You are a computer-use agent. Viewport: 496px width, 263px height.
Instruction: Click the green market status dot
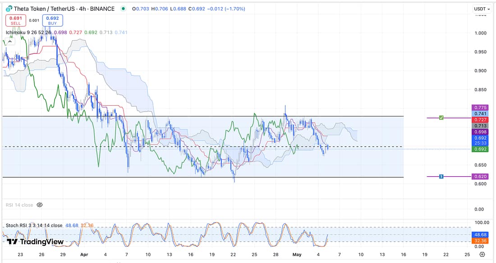point(121,9)
